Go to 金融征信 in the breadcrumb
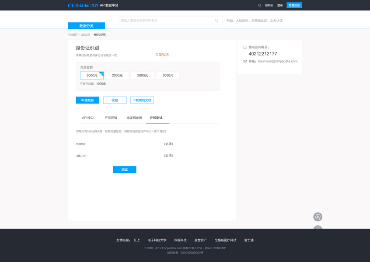 click(85, 34)
